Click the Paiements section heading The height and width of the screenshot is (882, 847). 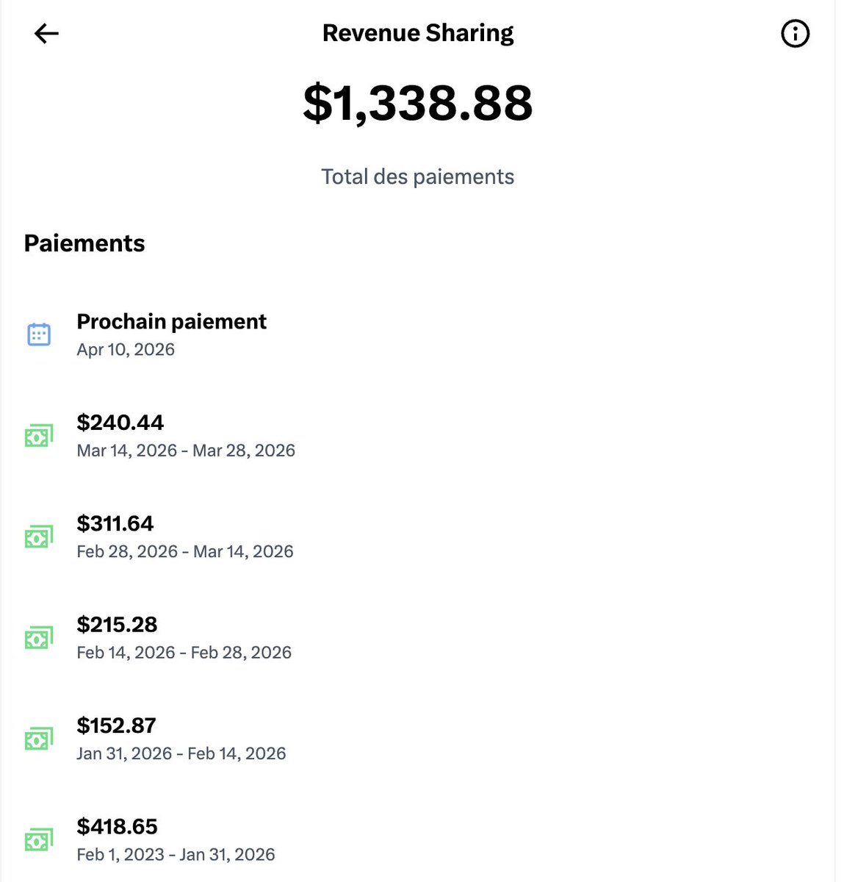pos(84,243)
